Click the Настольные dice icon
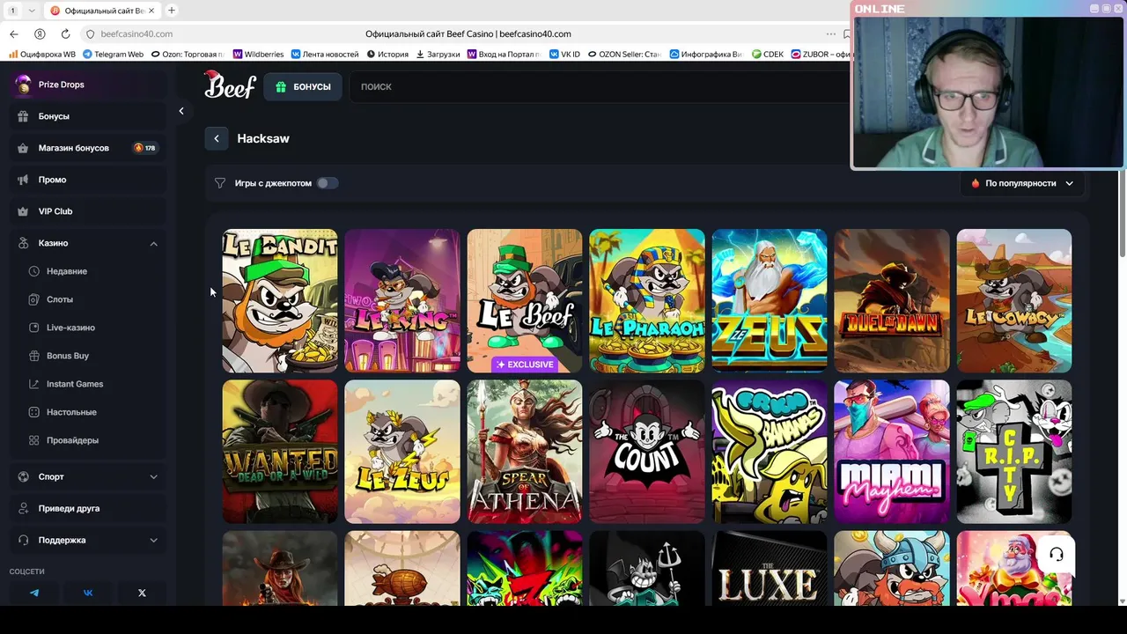 coord(34,412)
